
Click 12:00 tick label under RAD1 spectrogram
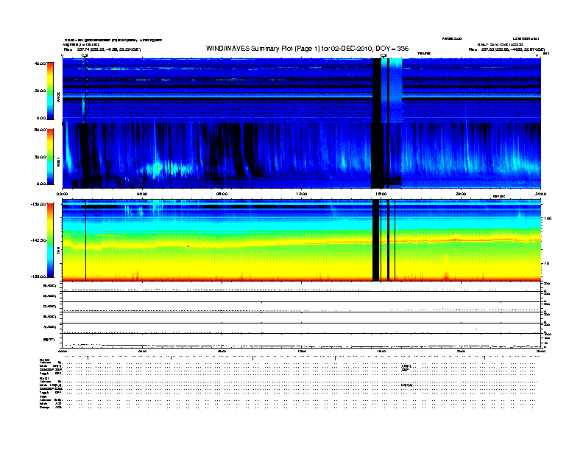(302, 194)
